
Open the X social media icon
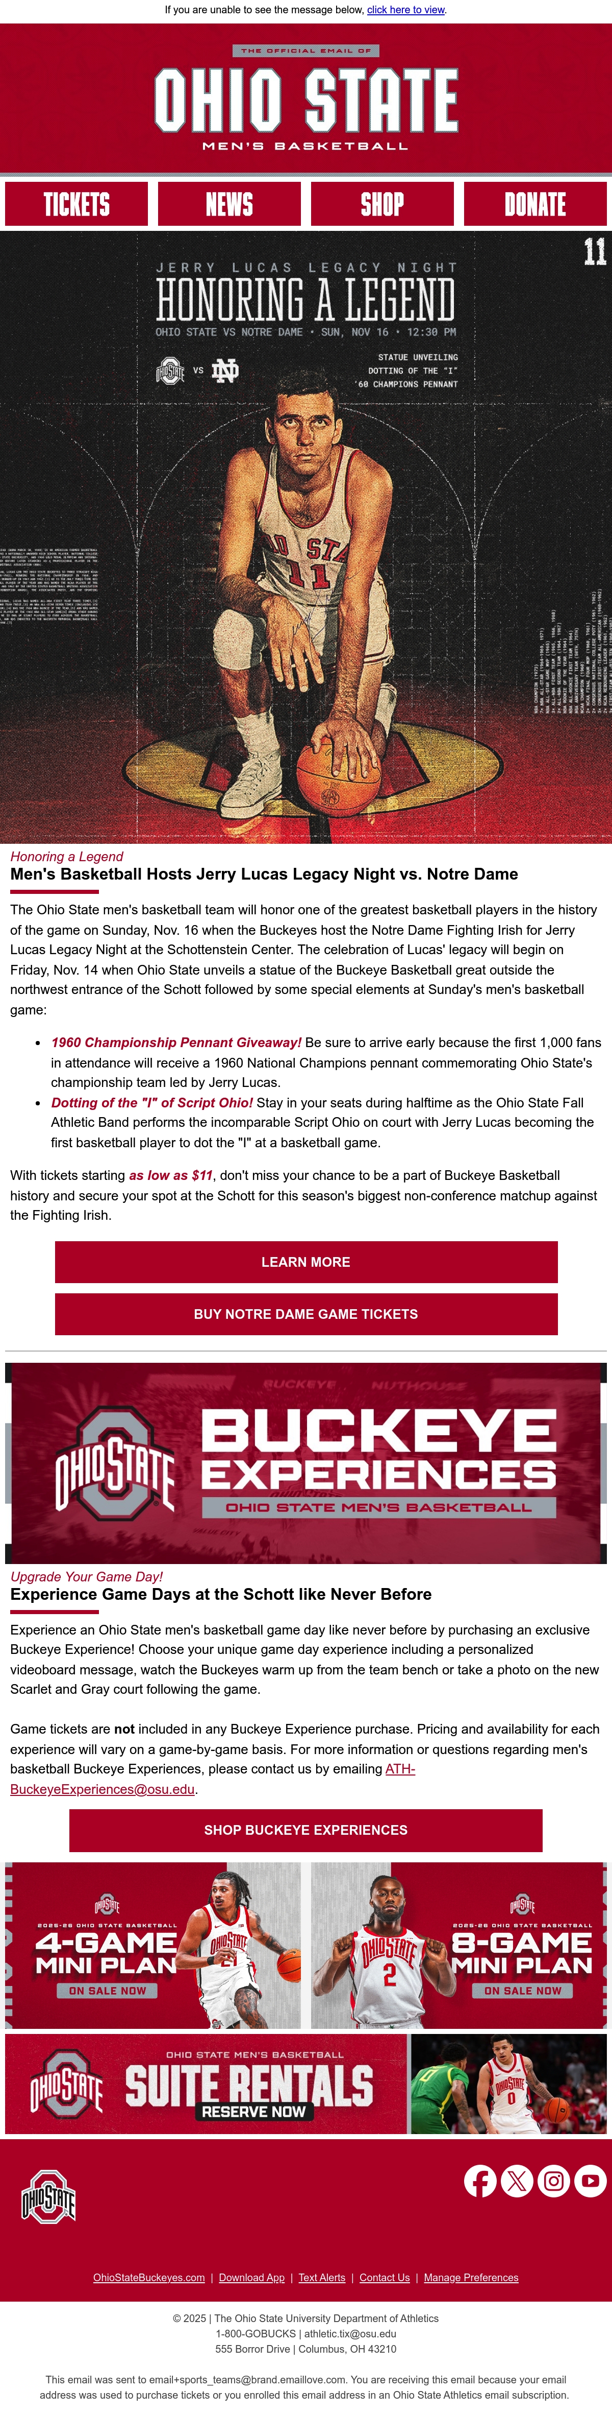pos(517,2181)
